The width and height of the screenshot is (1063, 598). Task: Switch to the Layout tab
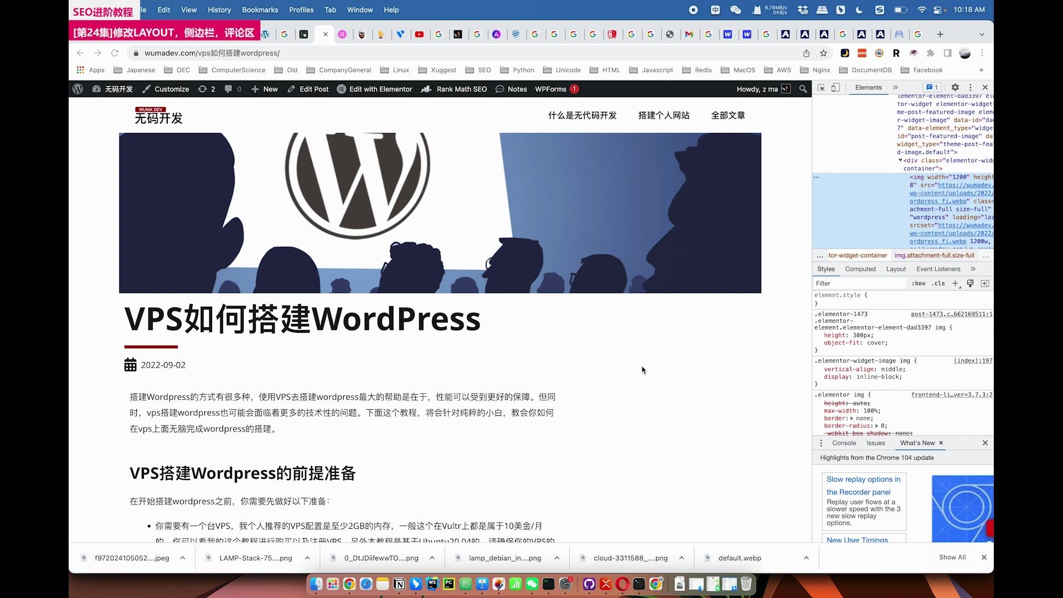(896, 269)
